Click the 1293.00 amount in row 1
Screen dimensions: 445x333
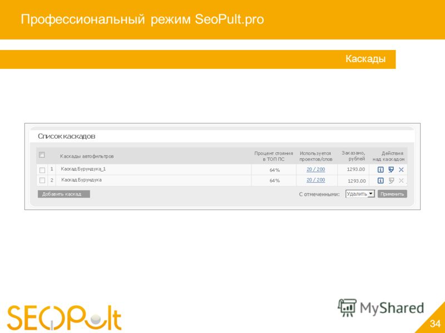coord(356,169)
